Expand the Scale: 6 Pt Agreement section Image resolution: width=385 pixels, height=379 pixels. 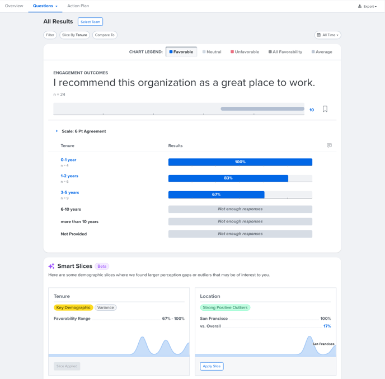coord(81,131)
